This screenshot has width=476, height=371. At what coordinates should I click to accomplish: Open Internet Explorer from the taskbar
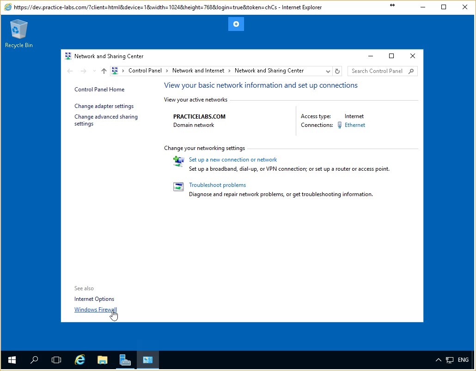pyautogui.click(x=80, y=360)
